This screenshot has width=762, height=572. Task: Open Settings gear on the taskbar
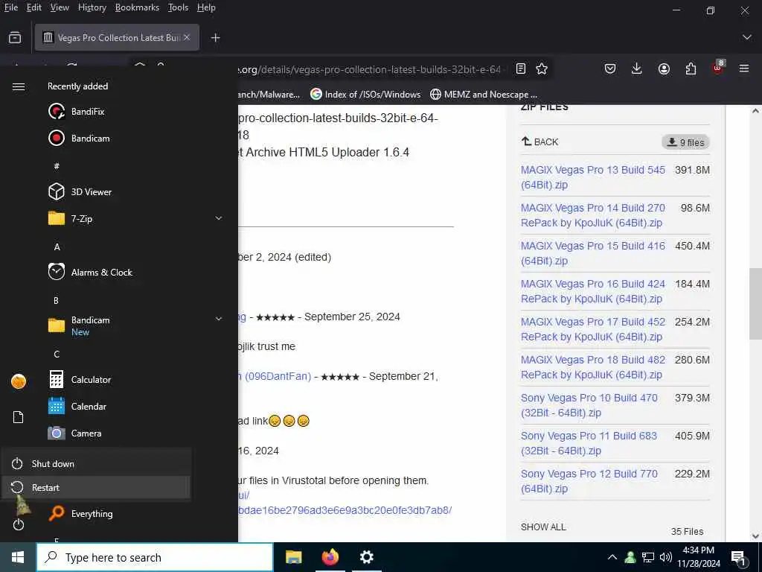click(366, 557)
